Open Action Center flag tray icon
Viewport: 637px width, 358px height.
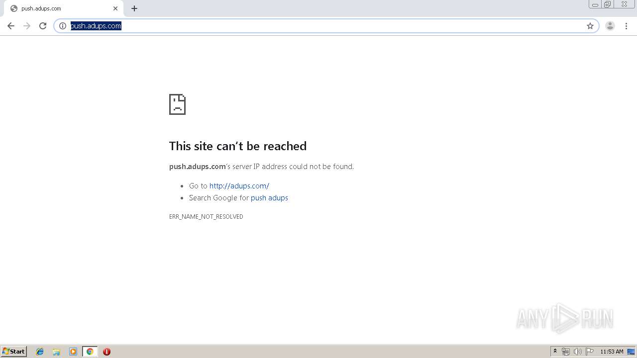pyautogui.click(x=590, y=352)
